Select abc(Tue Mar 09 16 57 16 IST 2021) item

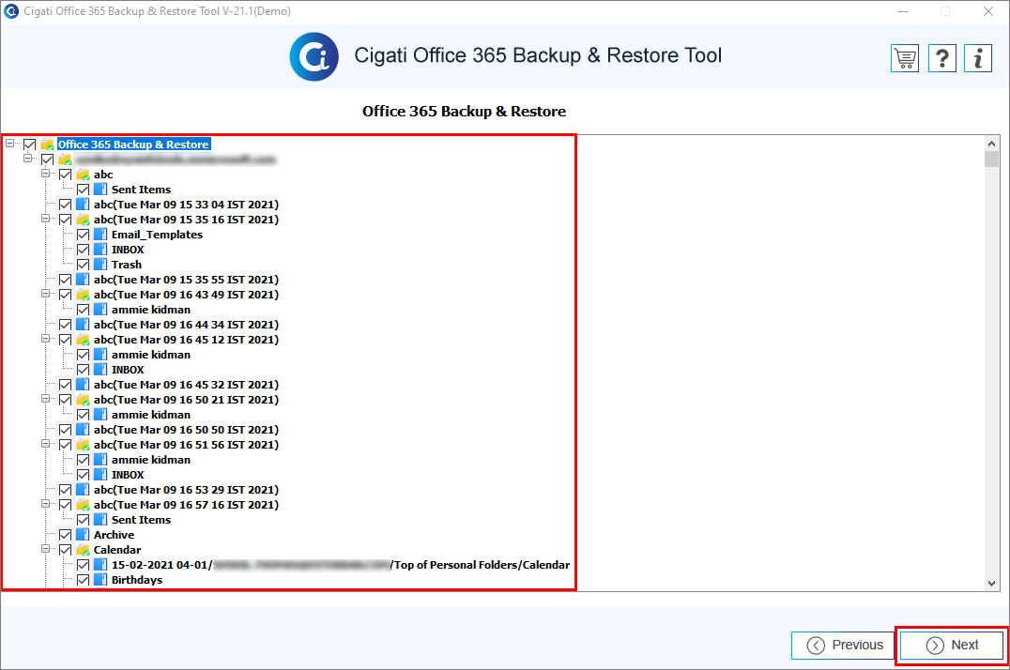coord(186,505)
